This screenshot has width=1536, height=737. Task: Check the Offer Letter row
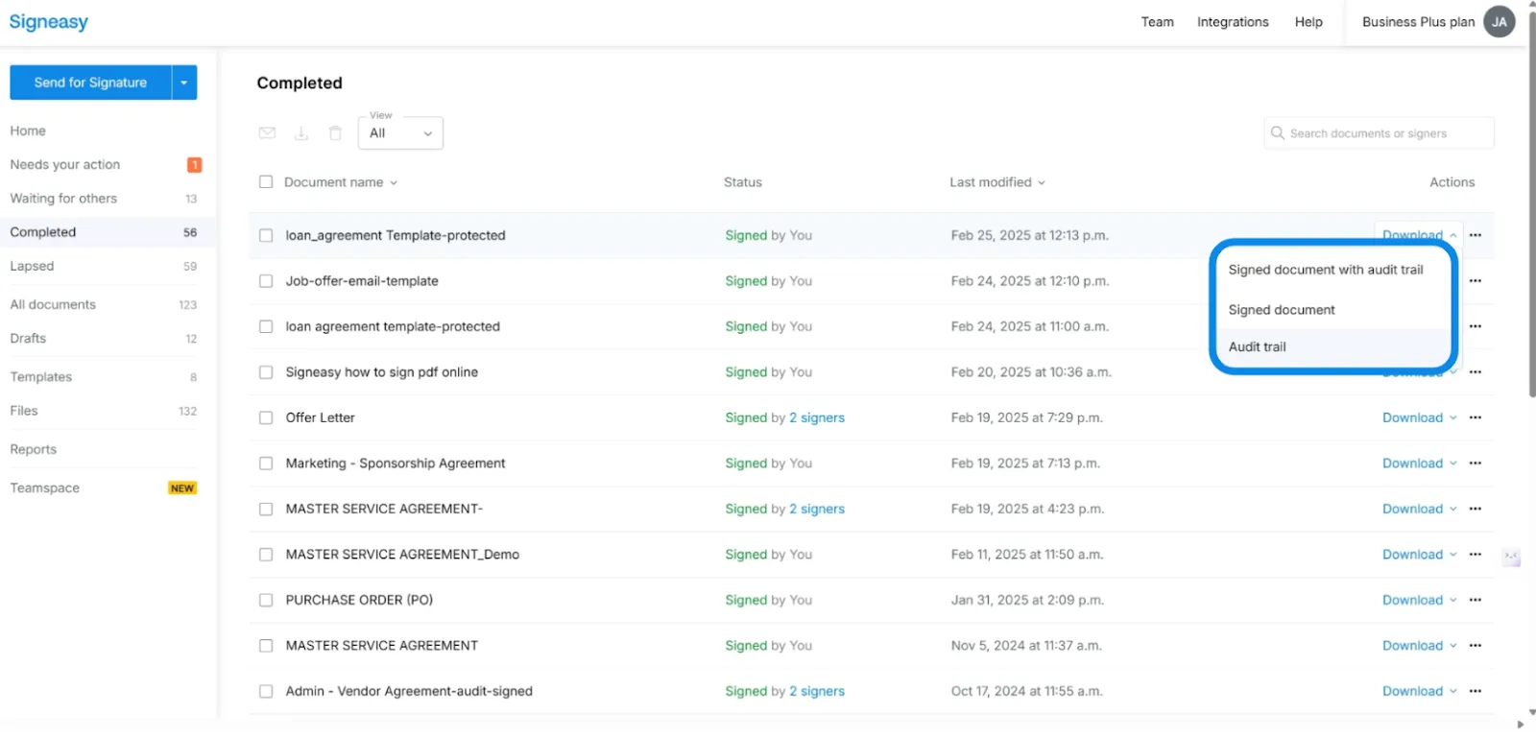(x=266, y=417)
